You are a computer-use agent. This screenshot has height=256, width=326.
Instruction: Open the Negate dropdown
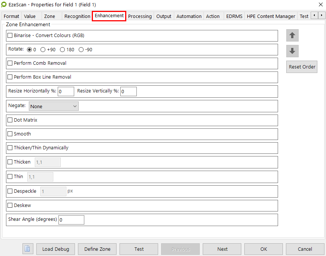point(54,106)
